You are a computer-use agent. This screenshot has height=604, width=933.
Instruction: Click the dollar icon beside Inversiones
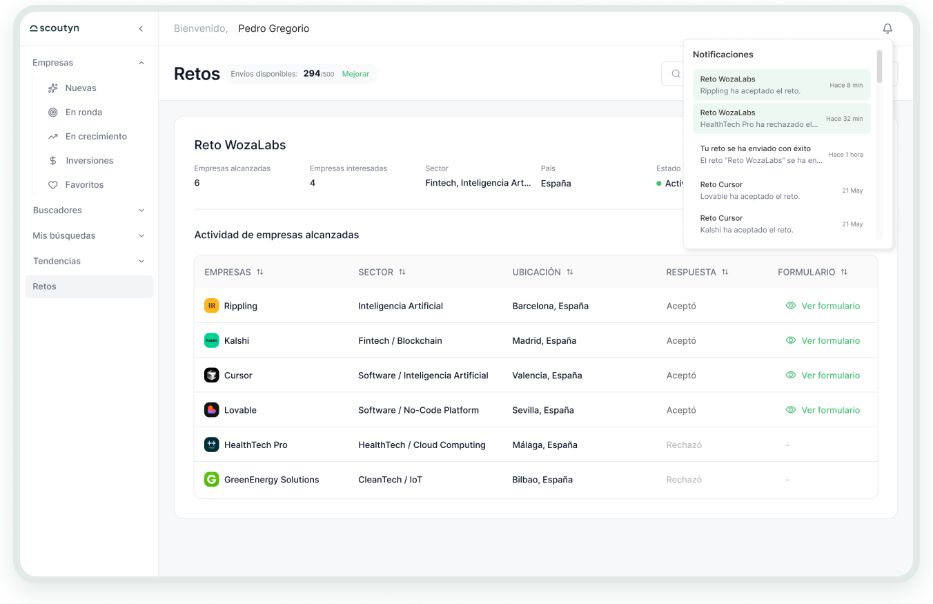52,161
